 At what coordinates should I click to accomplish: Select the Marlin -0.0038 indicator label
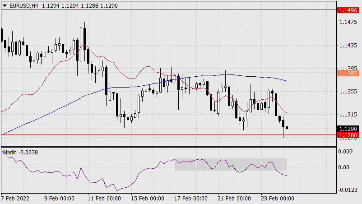pyautogui.click(x=21, y=152)
